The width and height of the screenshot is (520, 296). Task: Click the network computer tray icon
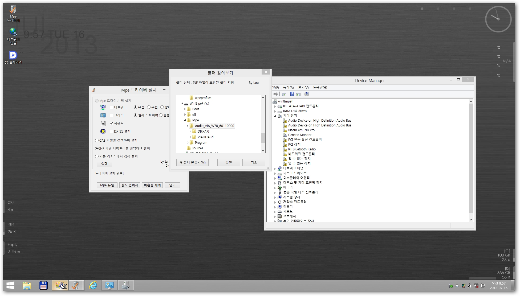click(483, 286)
